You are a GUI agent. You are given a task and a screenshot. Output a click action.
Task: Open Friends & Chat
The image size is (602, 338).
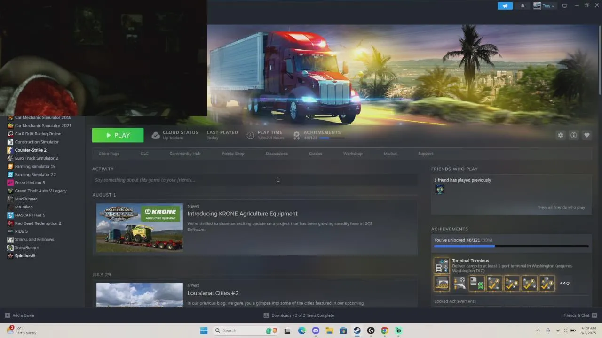(580, 315)
